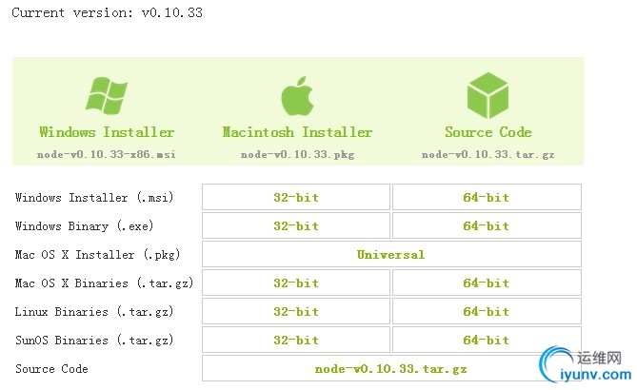
Task: Choose 64-bit Windows Binary (.exe)
Action: (x=487, y=225)
